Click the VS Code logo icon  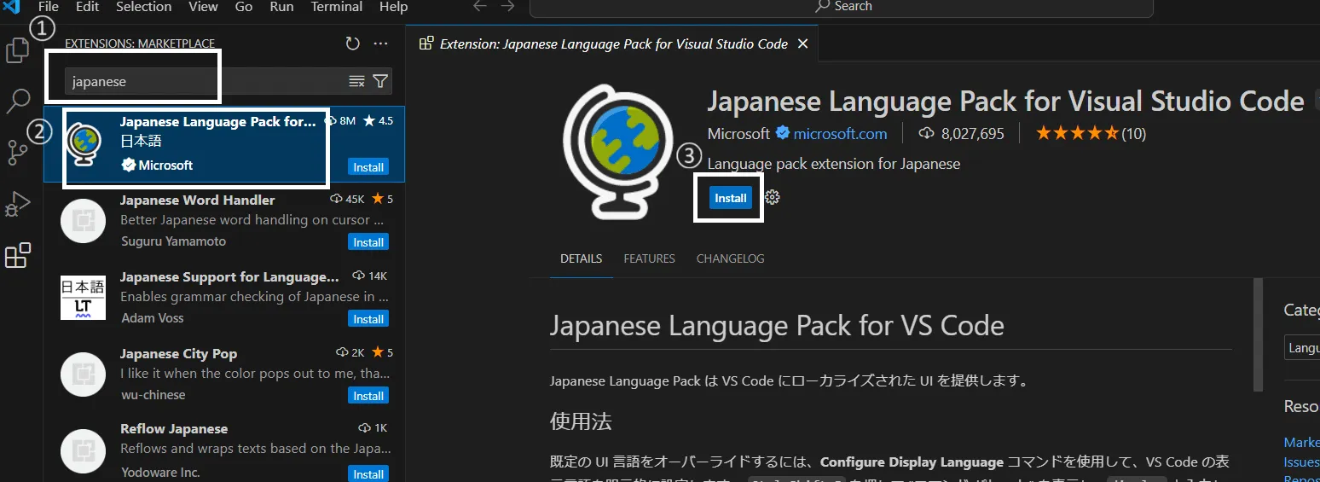click(x=12, y=7)
